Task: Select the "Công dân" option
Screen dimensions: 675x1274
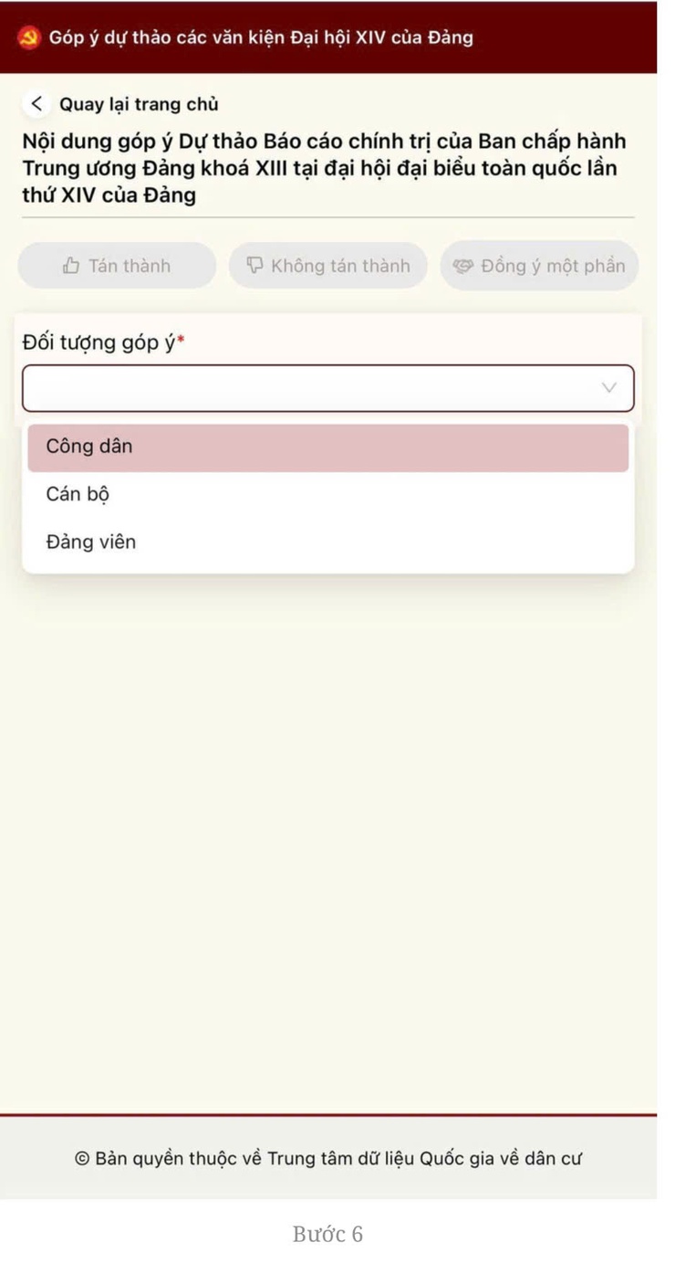Action: coord(88,447)
